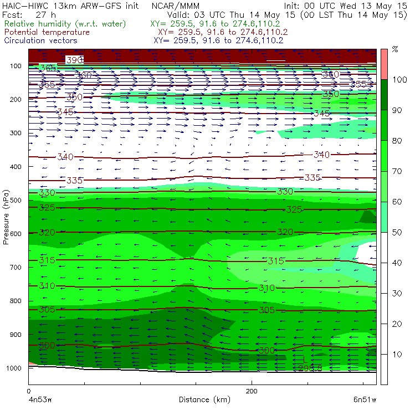Click the right-side '300' contour label

[266, 350]
